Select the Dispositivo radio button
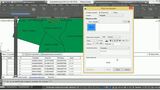Screen dimensions: 160x90 click(x=100, y=12)
